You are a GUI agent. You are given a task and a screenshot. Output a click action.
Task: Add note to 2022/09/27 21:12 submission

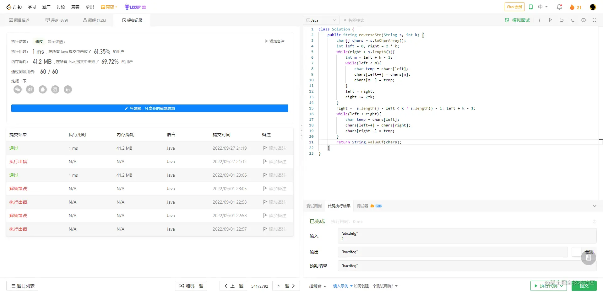tap(275, 162)
